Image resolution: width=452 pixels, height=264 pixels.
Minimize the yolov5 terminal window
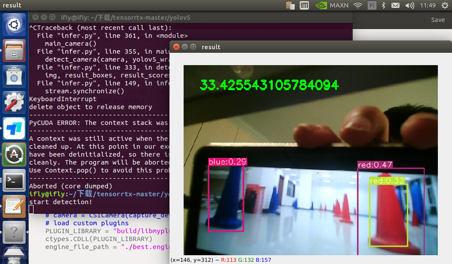point(44,17)
